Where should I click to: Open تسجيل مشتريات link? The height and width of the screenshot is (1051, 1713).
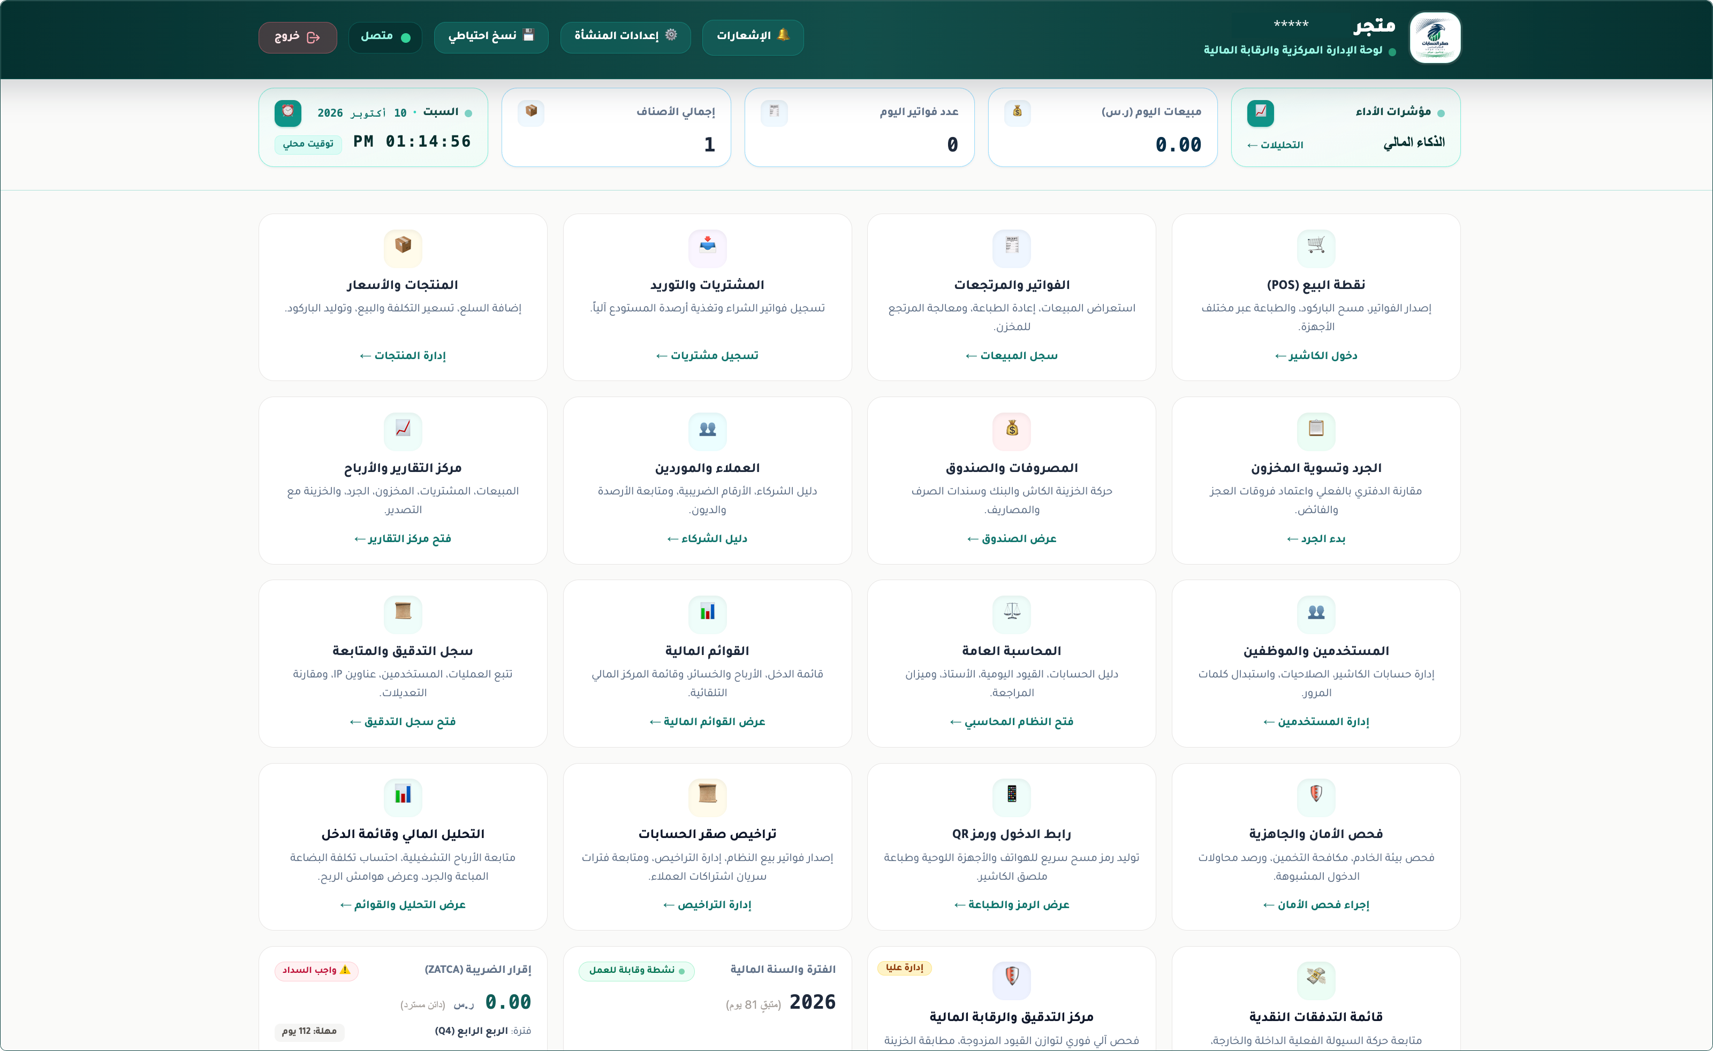(x=708, y=356)
